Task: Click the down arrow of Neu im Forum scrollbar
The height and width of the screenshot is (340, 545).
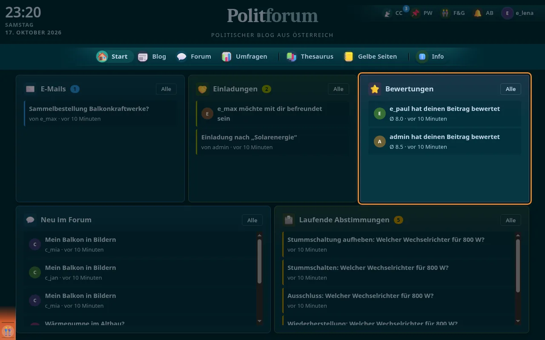Action: (259, 321)
